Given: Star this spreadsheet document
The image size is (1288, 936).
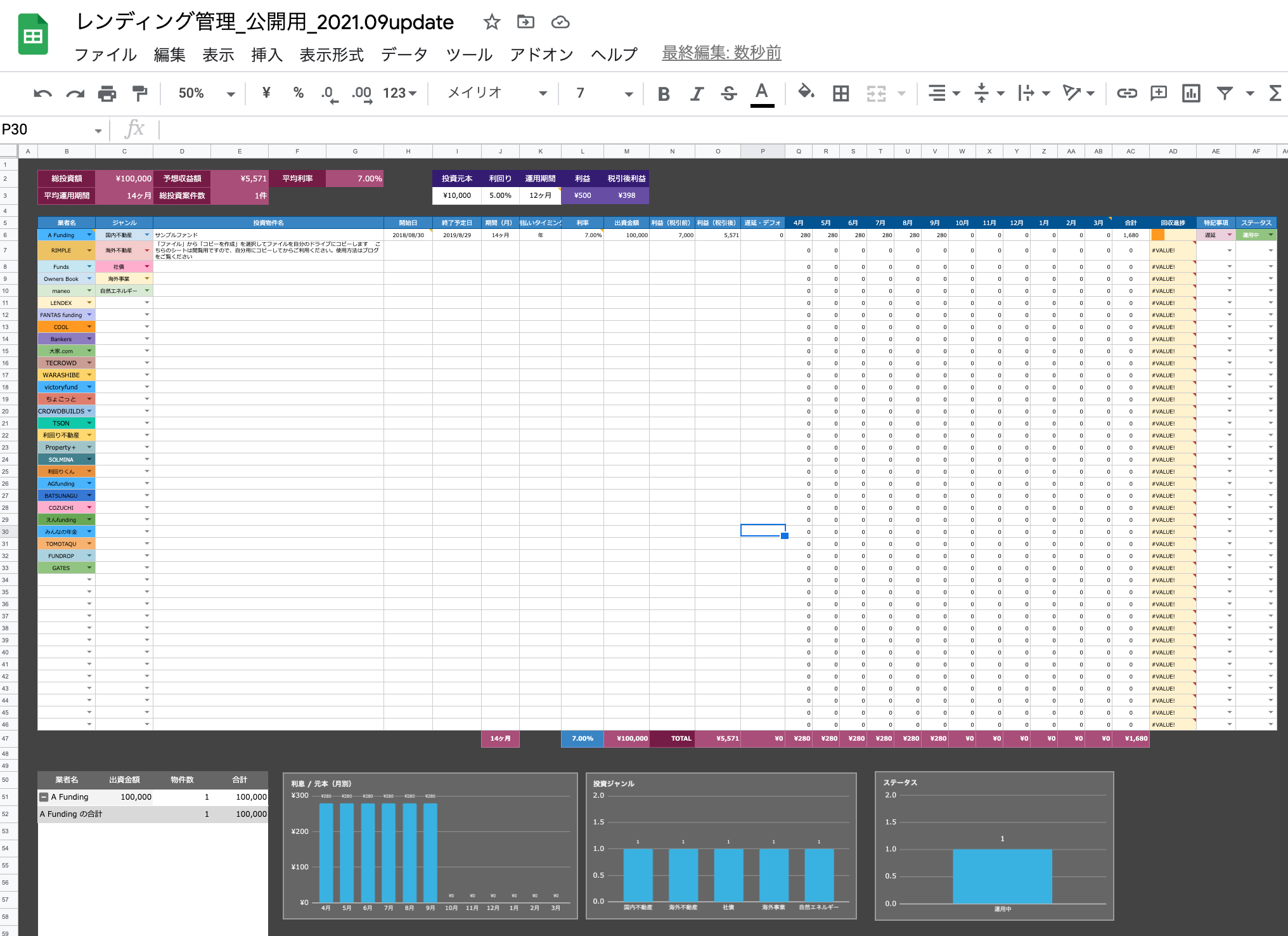Looking at the screenshot, I should pos(492,22).
